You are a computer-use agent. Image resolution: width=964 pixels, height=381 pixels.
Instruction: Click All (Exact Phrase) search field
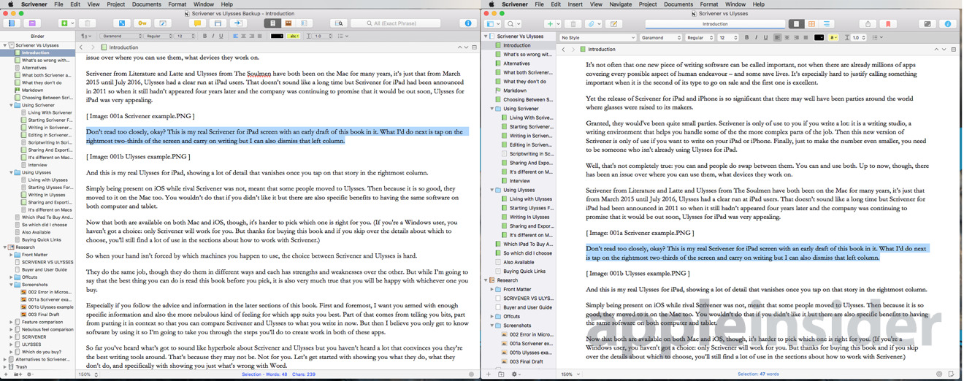[395, 23]
